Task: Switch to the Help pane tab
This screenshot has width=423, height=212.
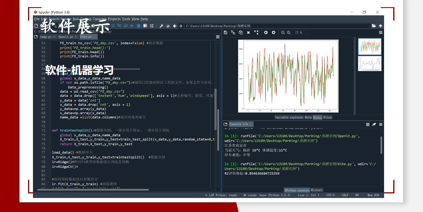Action: pyautogui.click(x=308, y=117)
